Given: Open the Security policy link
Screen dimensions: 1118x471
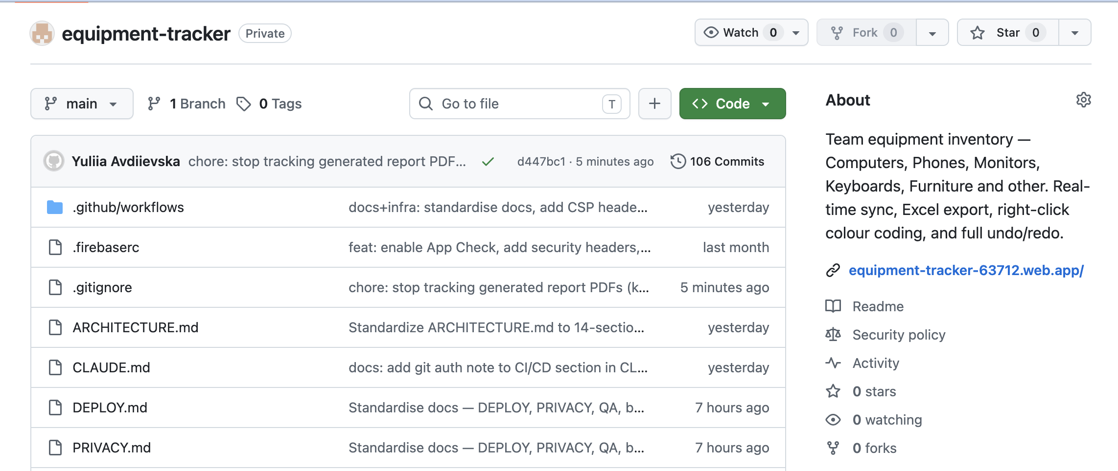Looking at the screenshot, I should click(x=899, y=335).
